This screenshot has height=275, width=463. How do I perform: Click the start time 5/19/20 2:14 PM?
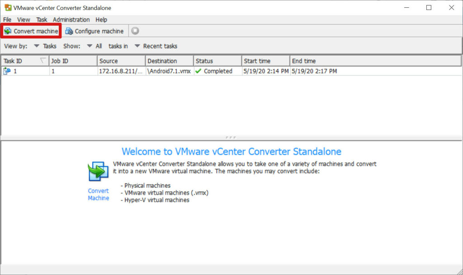click(x=266, y=71)
